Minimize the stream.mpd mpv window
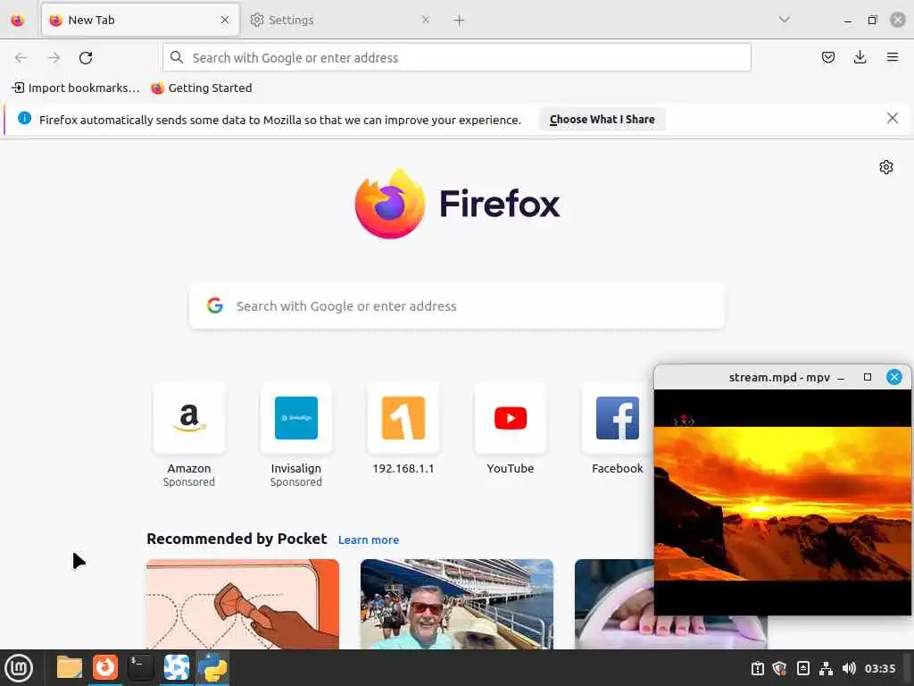Viewport: 914px width, 686px height. click(x=841, y=378)
